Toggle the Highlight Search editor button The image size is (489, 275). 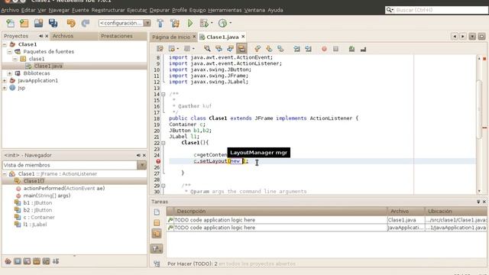click(241, 49)
